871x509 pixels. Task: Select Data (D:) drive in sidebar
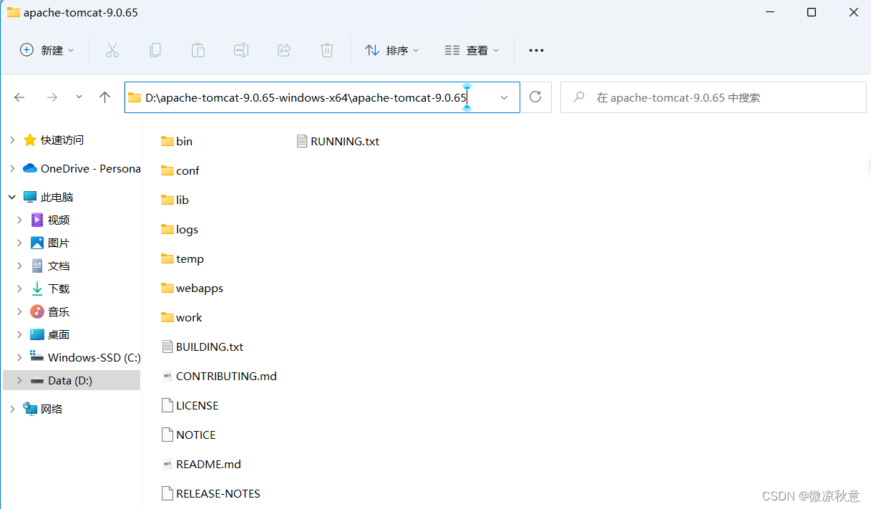69,381
